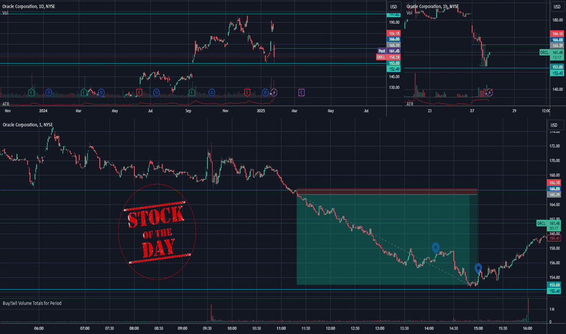
Task: Select the ATR indicator label on daily chart
Action: (6, 104)
